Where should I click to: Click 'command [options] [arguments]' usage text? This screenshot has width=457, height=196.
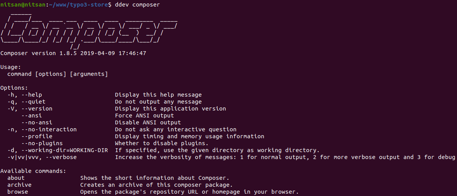click(x=58, y=74)
